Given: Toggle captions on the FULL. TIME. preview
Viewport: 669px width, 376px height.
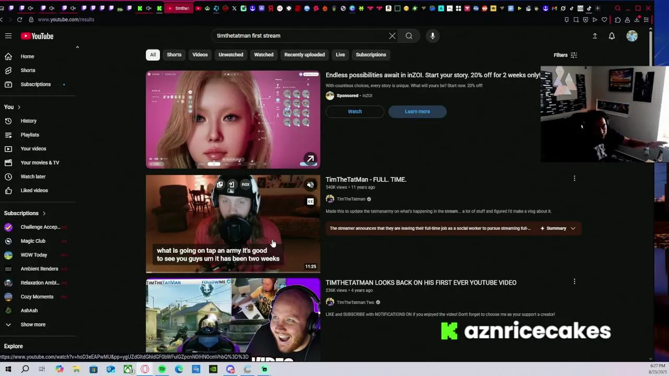Looking at the screenshot, I should 310,202.
